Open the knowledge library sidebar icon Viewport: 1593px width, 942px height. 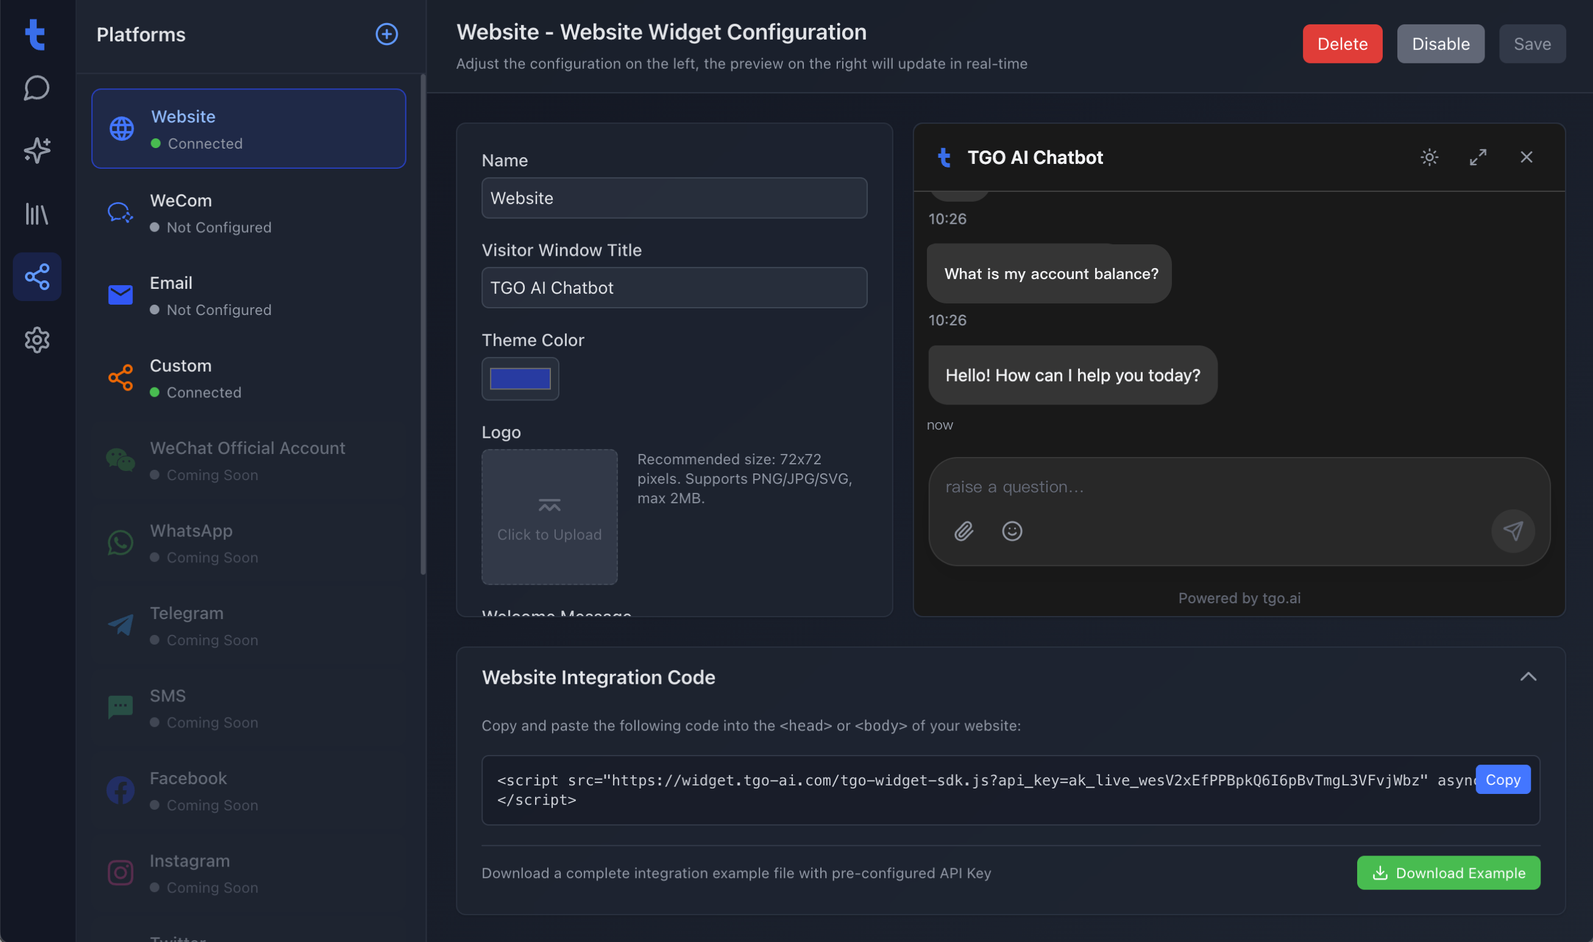tap(37, 213)
